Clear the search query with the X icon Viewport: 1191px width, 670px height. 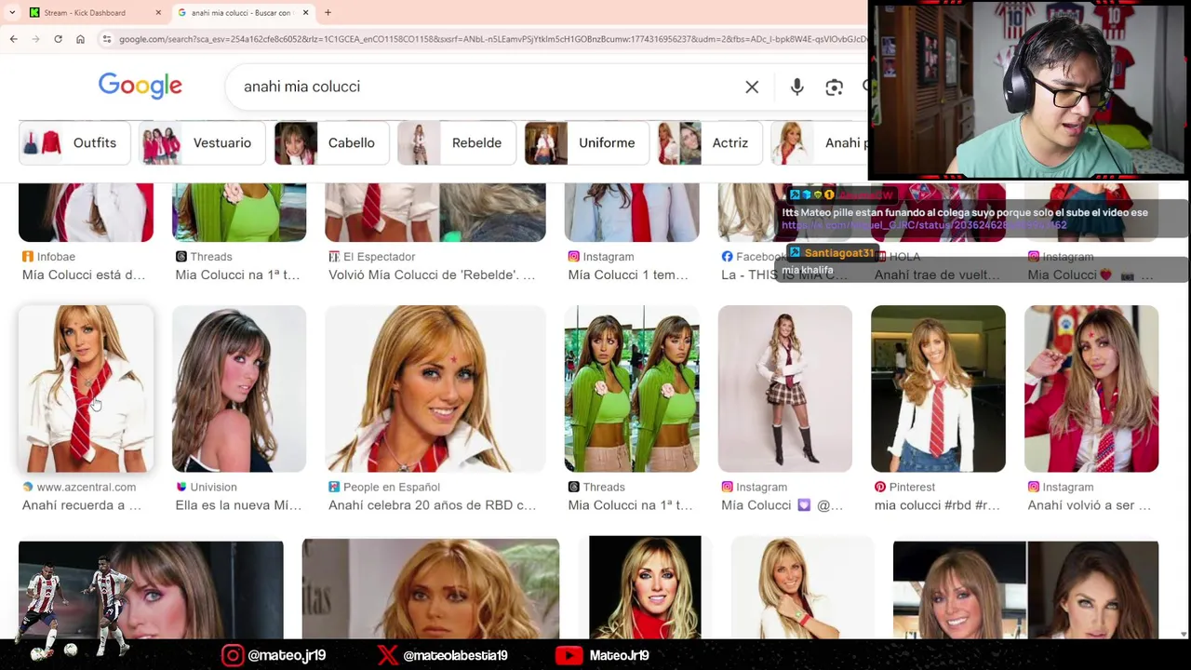752,87
